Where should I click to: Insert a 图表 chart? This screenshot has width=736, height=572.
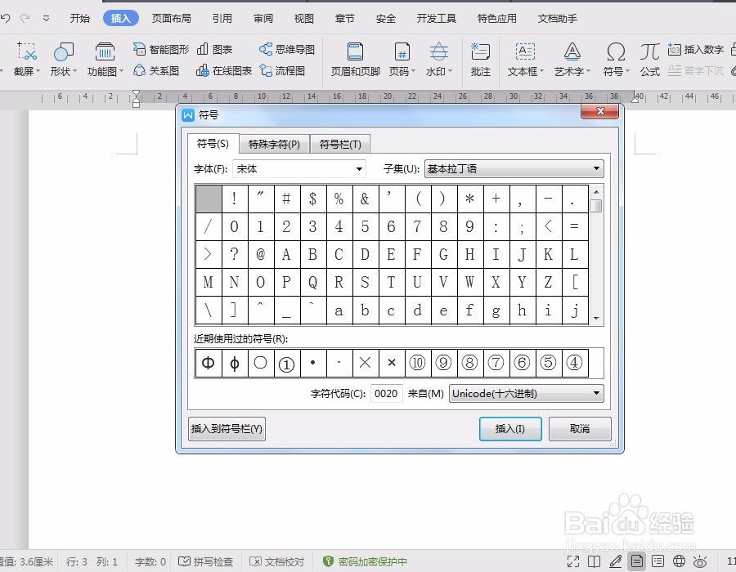[x=217, y=49]
